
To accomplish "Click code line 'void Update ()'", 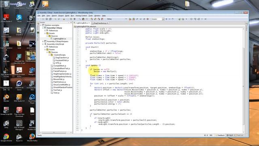I will pos(93,65).
